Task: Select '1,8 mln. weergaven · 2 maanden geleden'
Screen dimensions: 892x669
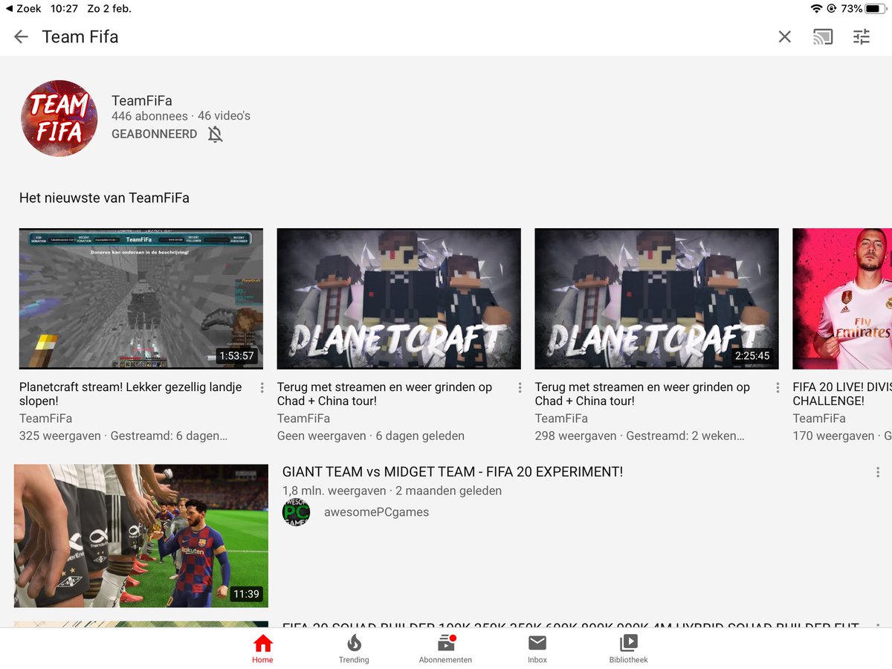Action: coord(392,491)
